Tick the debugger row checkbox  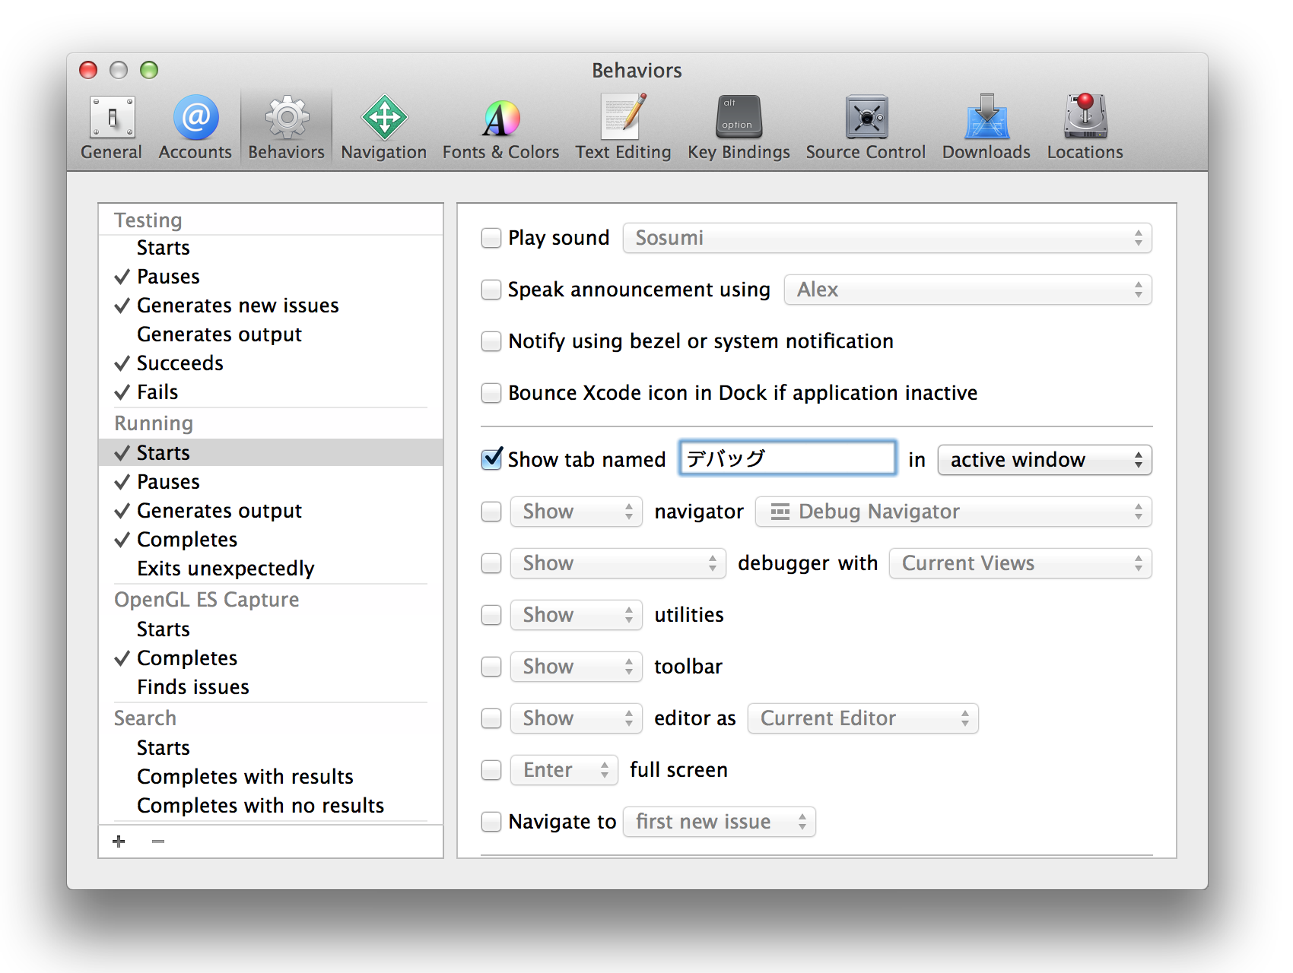tap(491, 563)
